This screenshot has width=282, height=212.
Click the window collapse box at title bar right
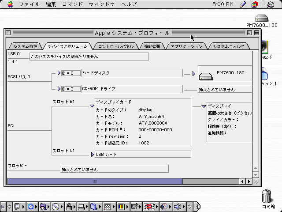(x=256, y=33)
